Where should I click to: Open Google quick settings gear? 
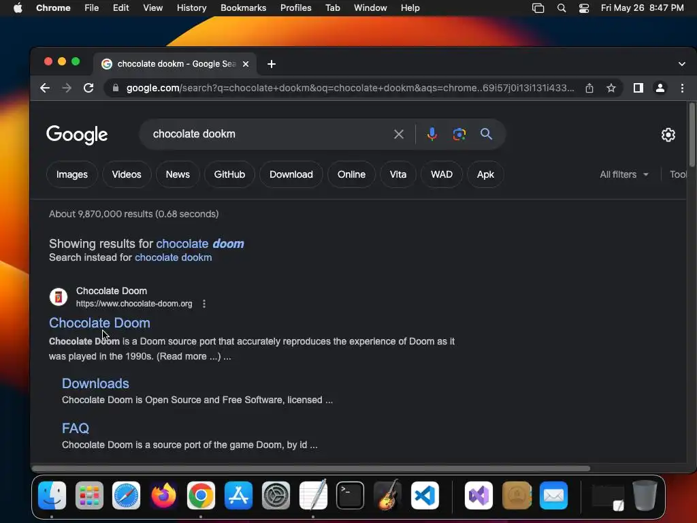point(668,135)
